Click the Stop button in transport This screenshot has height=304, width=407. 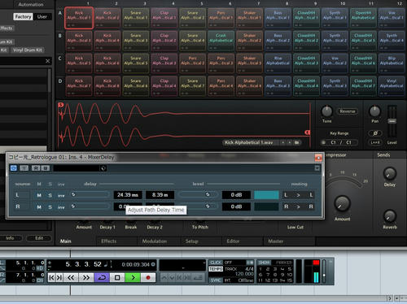pos(117,277)
